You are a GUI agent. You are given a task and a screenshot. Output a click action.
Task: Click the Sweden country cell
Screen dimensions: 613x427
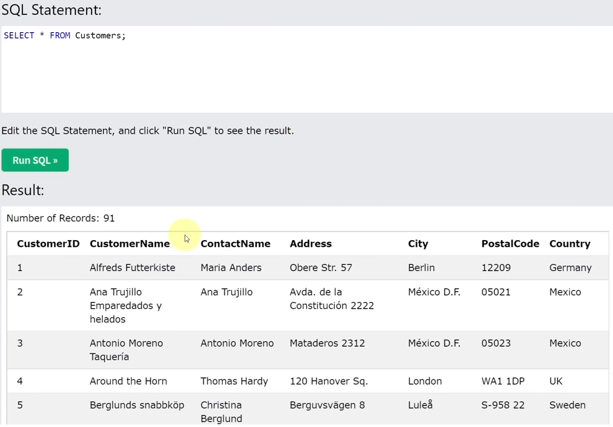(x=568, y=405)
